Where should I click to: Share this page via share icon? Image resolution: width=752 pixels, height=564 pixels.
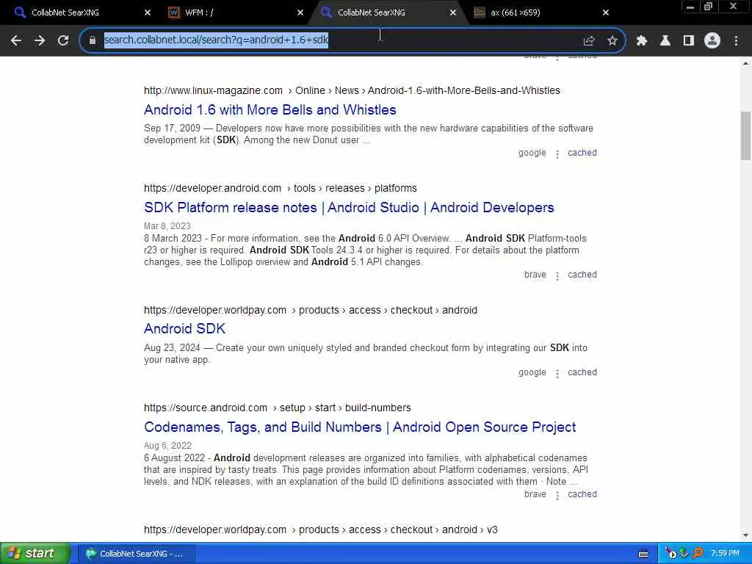click(589, 40)
